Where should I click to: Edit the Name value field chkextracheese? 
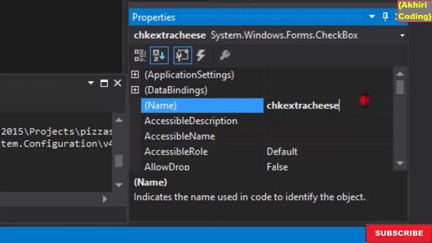[328, 105]
